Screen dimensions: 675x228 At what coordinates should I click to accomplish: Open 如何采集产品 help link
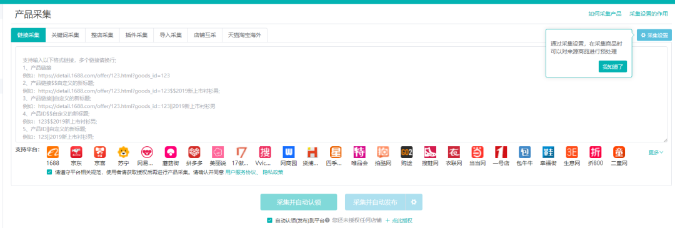click(605, 14)
